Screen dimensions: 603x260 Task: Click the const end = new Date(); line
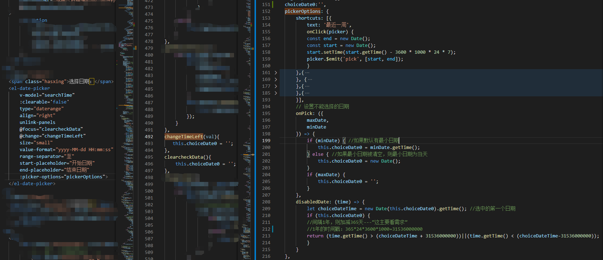[x=338, y=39]
